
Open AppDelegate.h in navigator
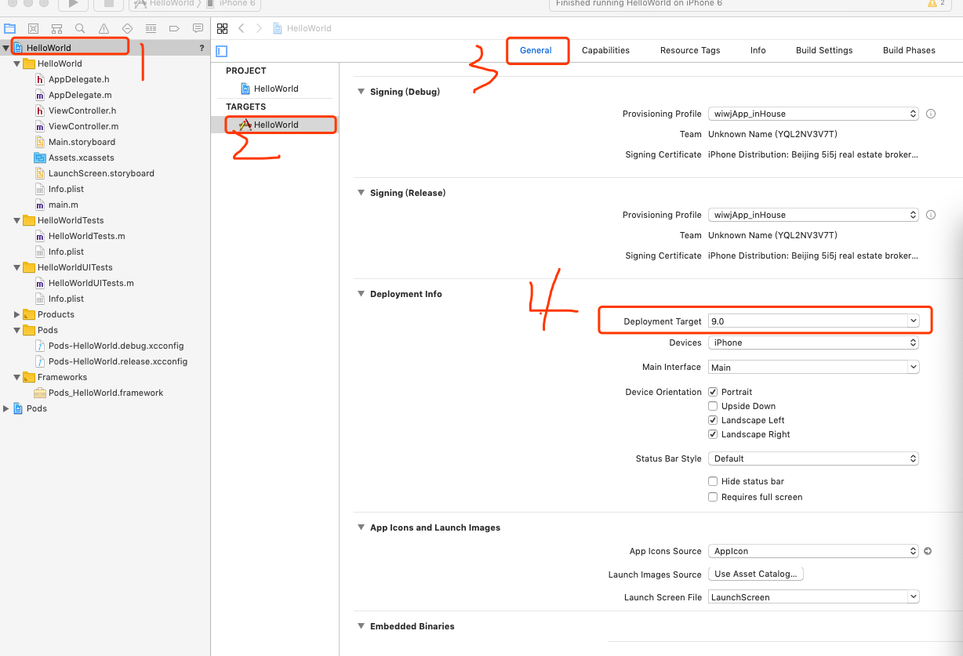pyautogui.click(x=72, y=79)
